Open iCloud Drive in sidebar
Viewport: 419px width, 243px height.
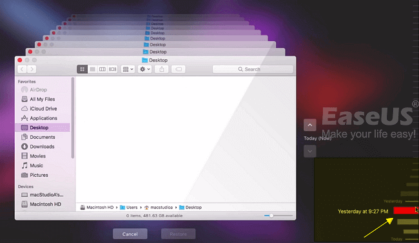click(x=43, y=109)
